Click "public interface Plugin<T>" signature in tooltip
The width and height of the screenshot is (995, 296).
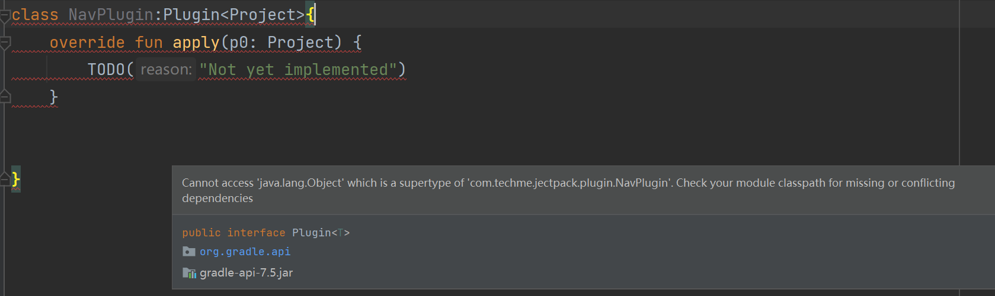click(265, 233)
